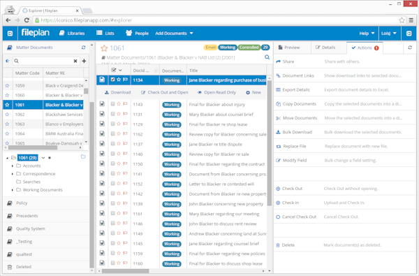
Task: Open Libraries in the top menu
Action: click(x=72, y=33)
